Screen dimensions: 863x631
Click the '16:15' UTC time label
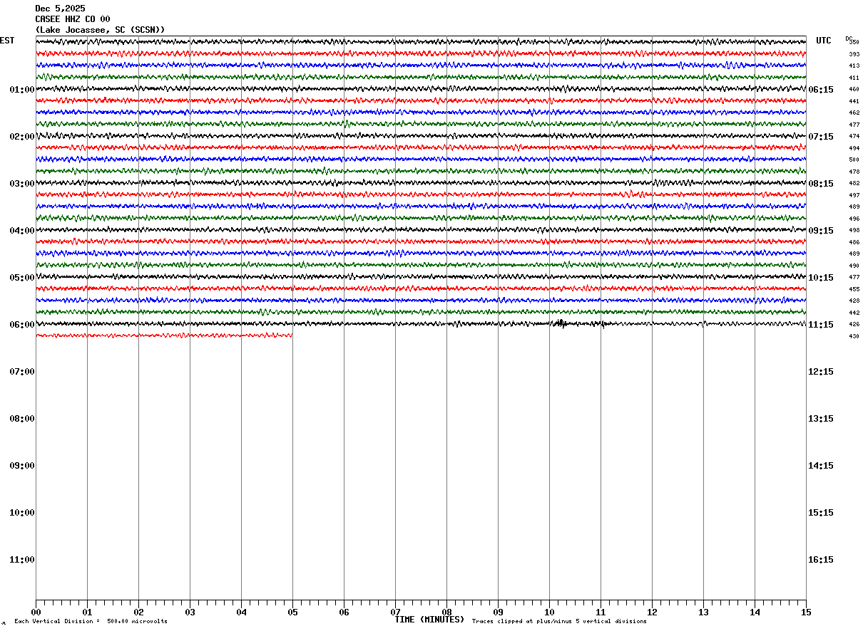821,560
